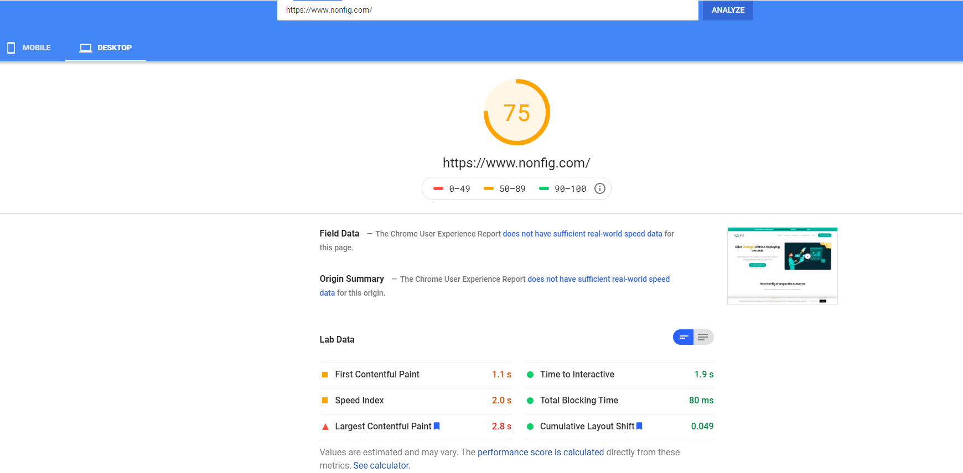The height and width of the screenshot is (473, 963).
Task: Click the 2.8 s Largest Contentful Paint value
Action: click(x=501, y=427)
